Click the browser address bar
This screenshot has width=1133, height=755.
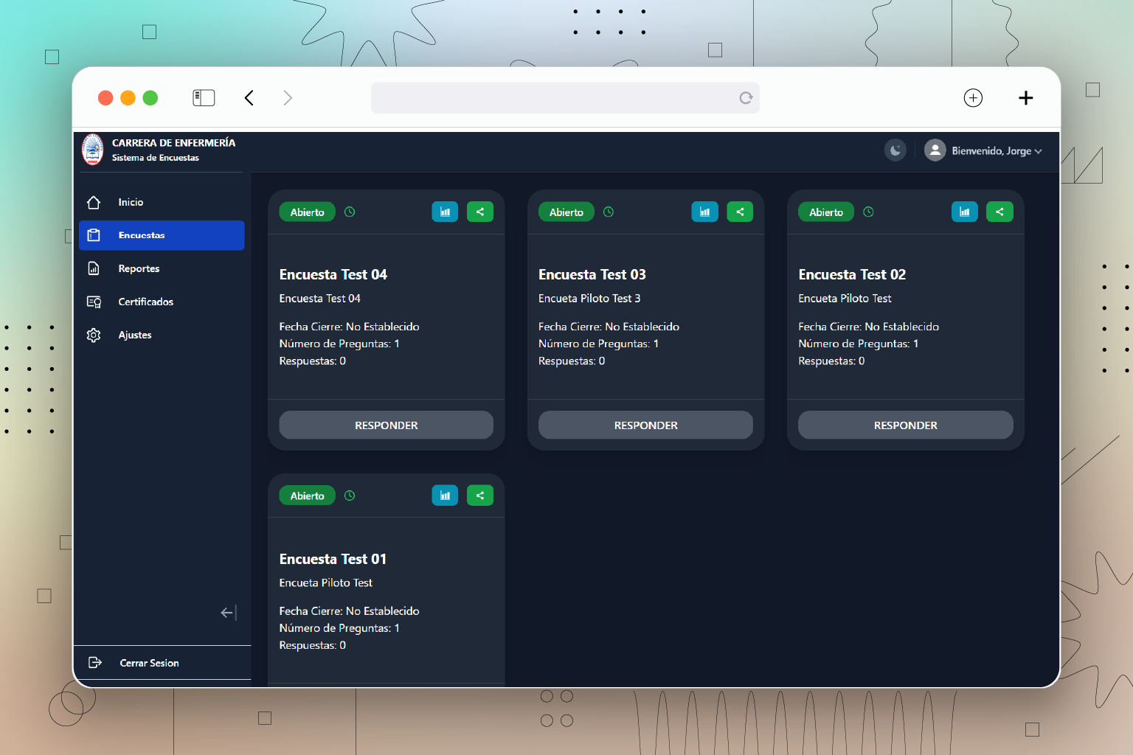[553, 98]
